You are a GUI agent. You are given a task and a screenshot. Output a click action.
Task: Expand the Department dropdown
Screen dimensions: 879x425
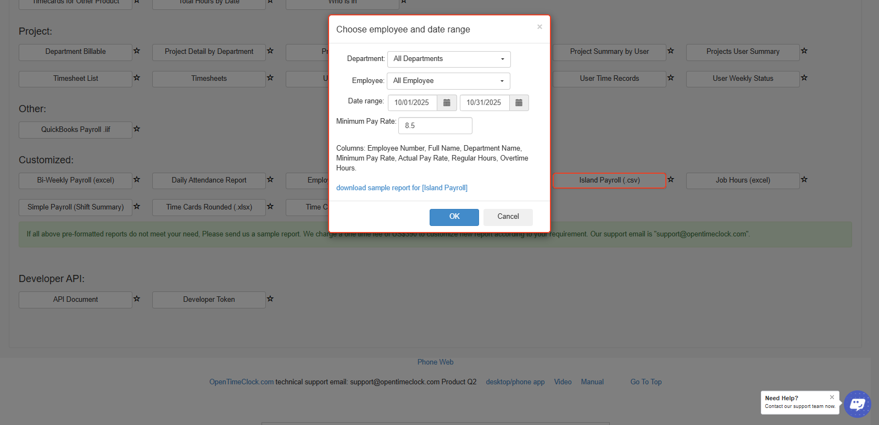point(449,59)
